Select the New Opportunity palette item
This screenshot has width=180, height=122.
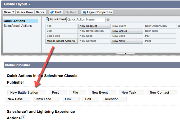(160, 26)
